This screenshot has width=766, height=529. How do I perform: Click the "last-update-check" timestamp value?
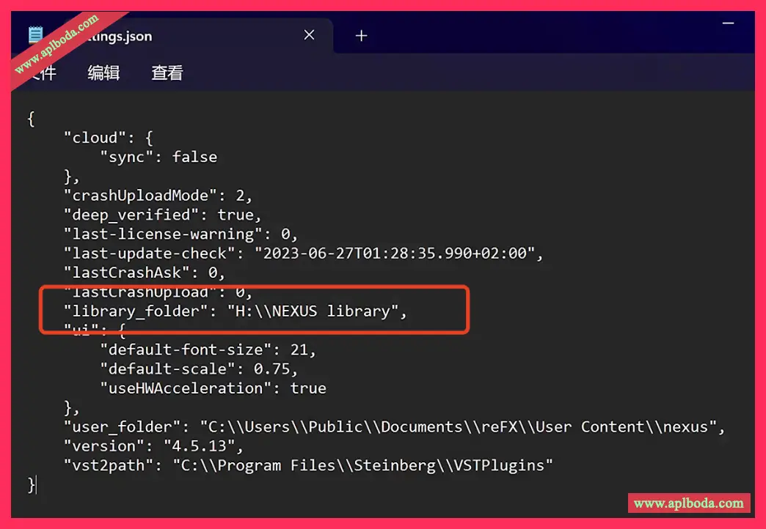point(396,254)
